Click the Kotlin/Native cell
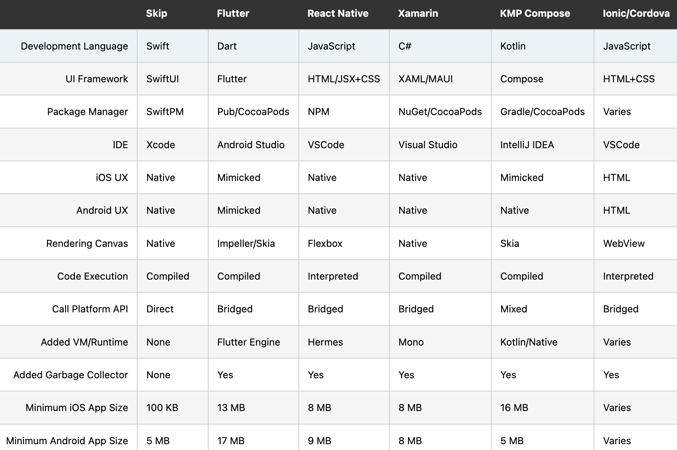 (529, 342)
